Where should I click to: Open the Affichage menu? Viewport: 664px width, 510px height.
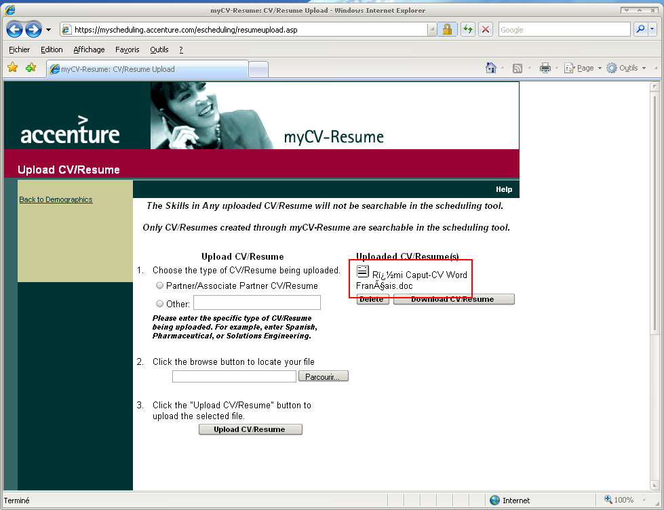[x=89, y=50]
